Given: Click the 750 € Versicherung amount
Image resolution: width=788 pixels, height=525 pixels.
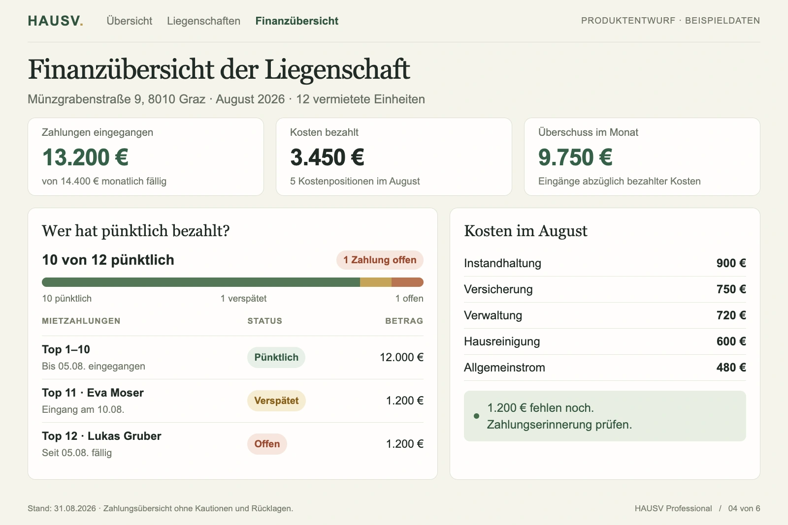Looking at the screenshot, I should point(731,289).
